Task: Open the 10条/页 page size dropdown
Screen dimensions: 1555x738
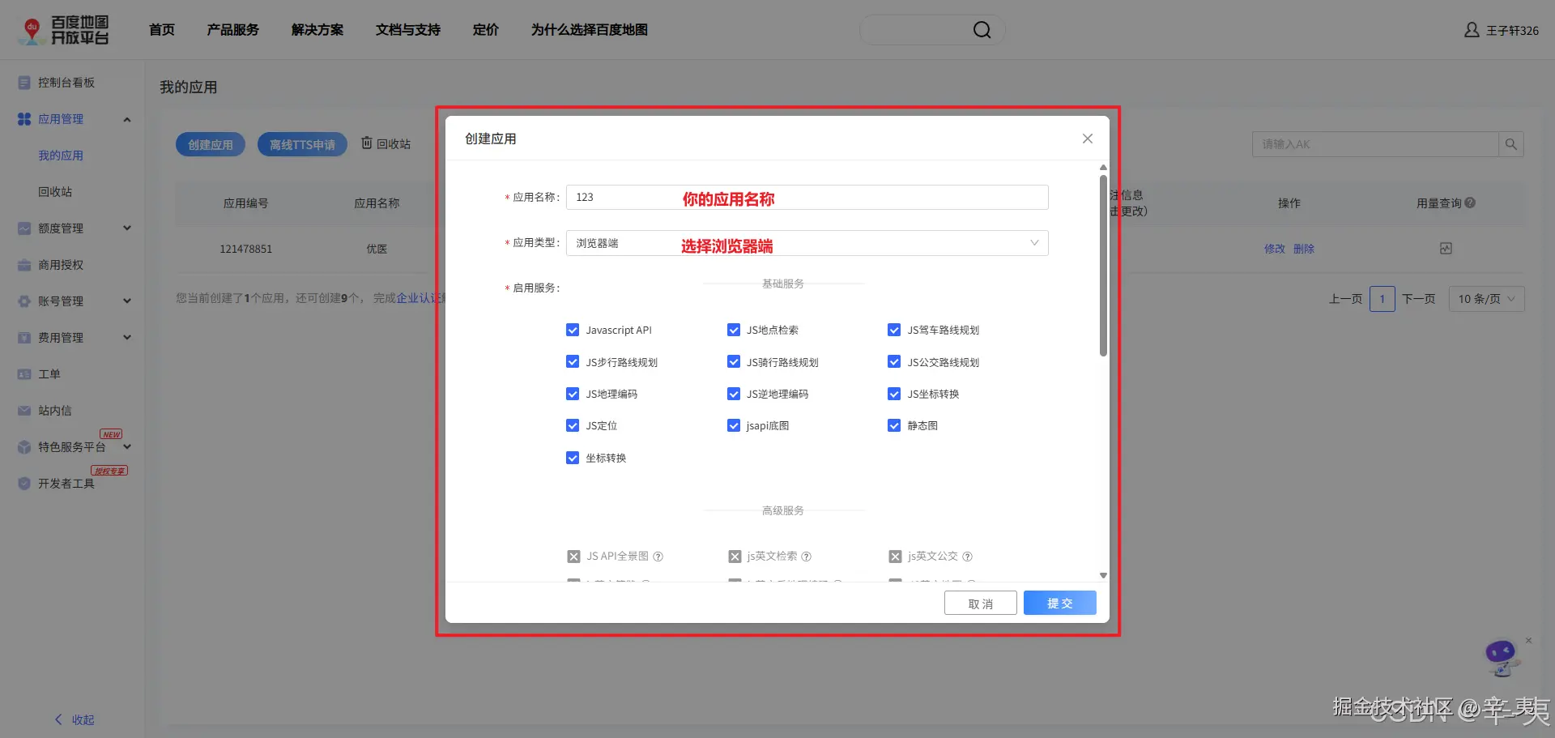Action: click(x=1486, y=298)
